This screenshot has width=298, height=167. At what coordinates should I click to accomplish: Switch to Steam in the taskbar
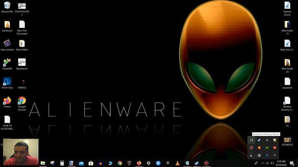click(x=196, y=163)
